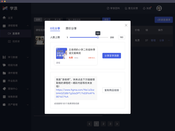Click the +新建直播课 button

pos(164,20)
